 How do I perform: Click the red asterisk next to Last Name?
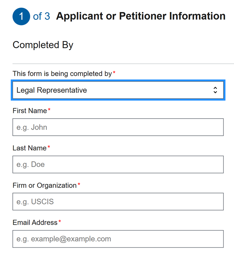[x=49, y=147]
